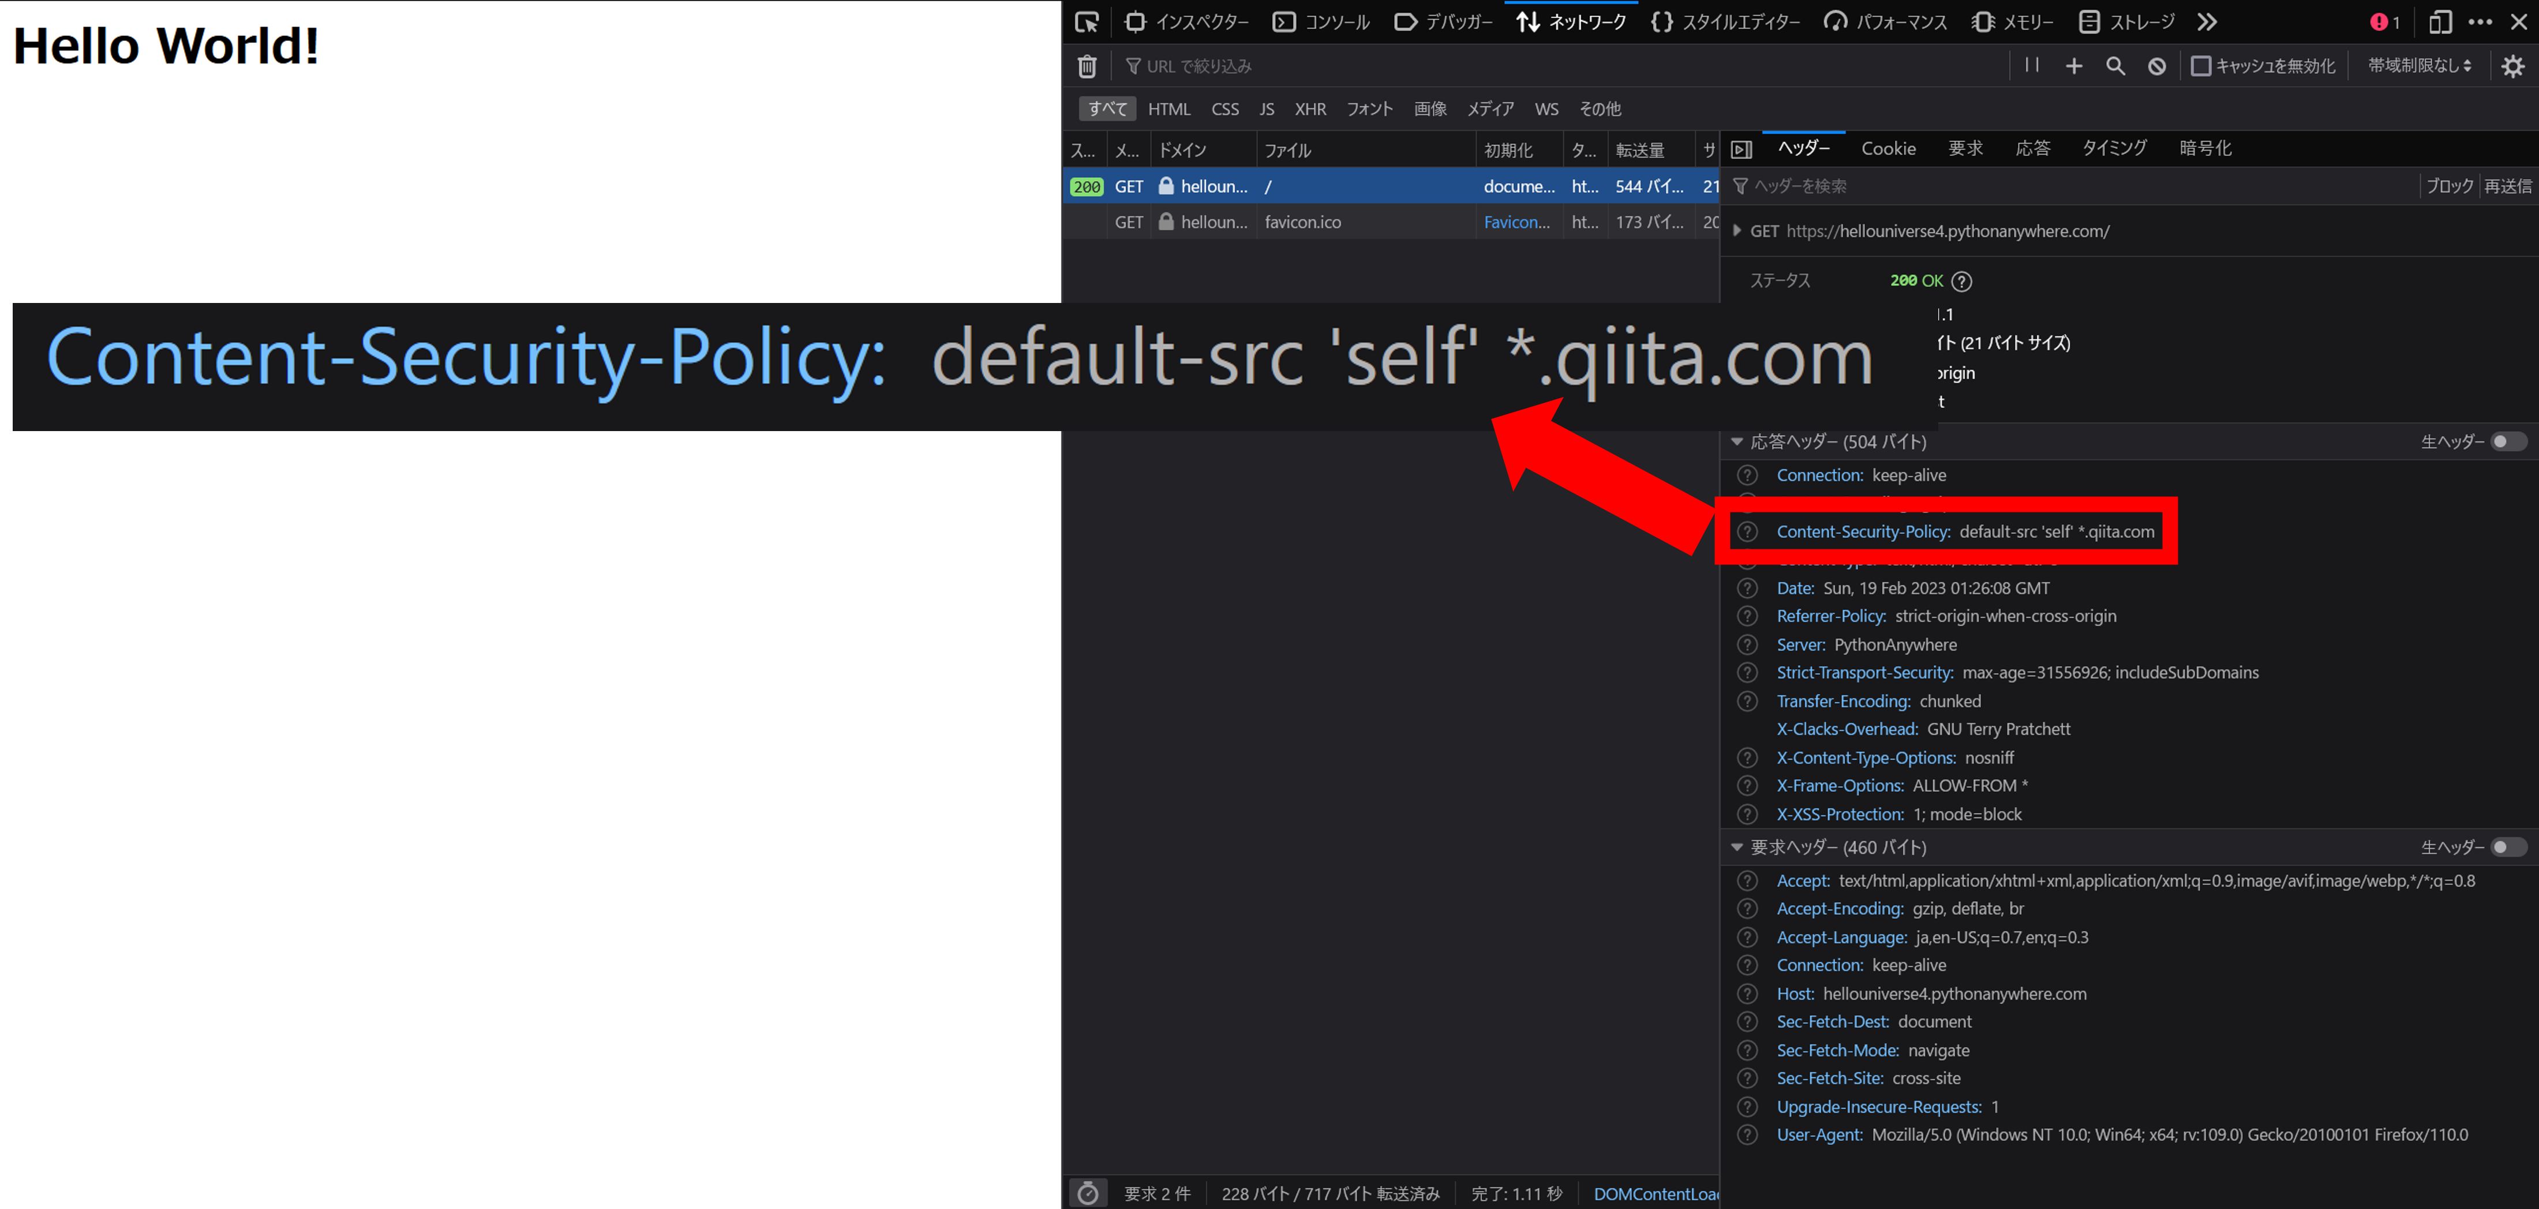Toggle responsive design mode icon
This screenshot has height=1209, width=2539.
pos(2439,22)
